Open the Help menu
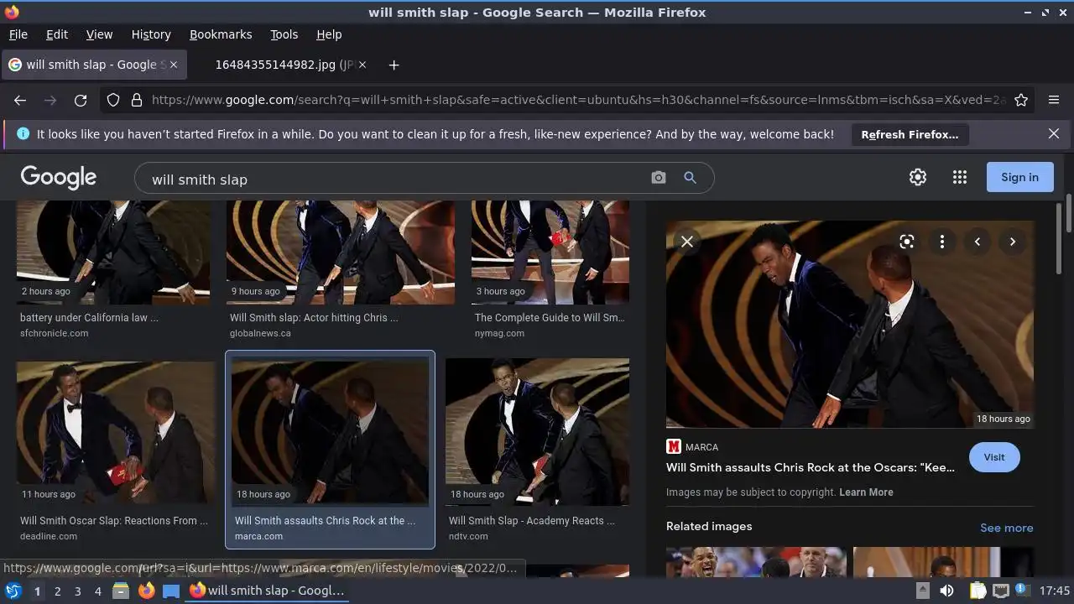 click(x=329, y=34)
